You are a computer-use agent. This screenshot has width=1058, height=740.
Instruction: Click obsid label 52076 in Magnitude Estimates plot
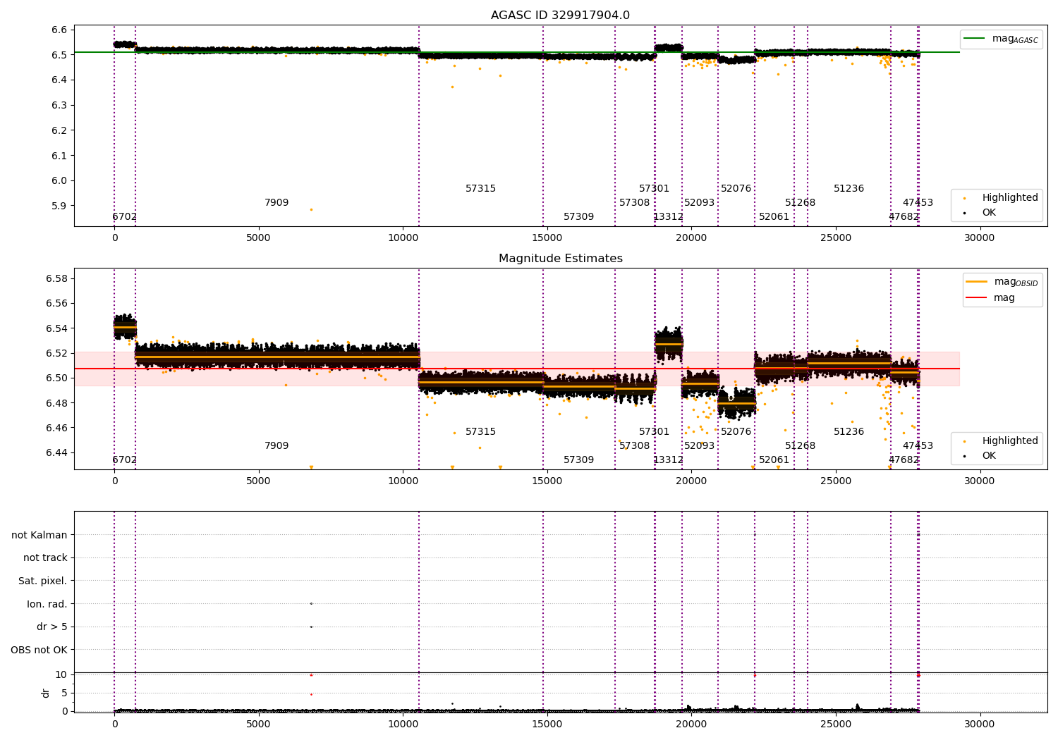[x=736, y=432]
